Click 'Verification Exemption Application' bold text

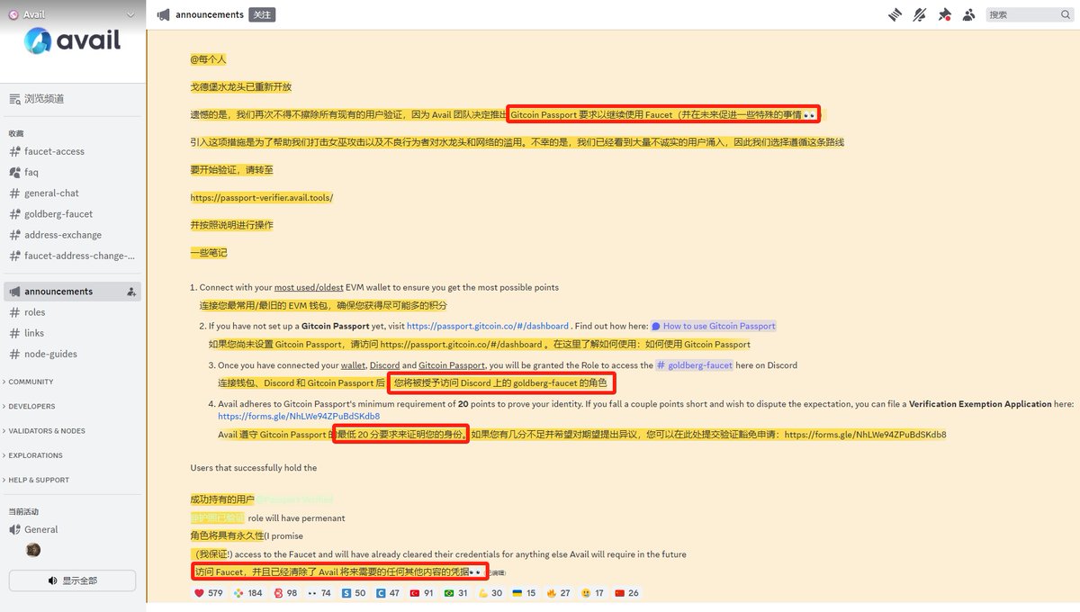click(x=980, y=404)
